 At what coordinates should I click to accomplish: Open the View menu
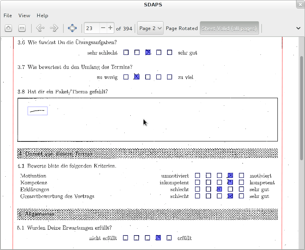(x=24, y=16)
